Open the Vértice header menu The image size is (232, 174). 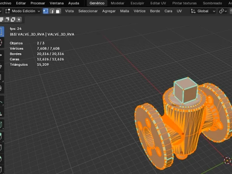coord(140,11)
